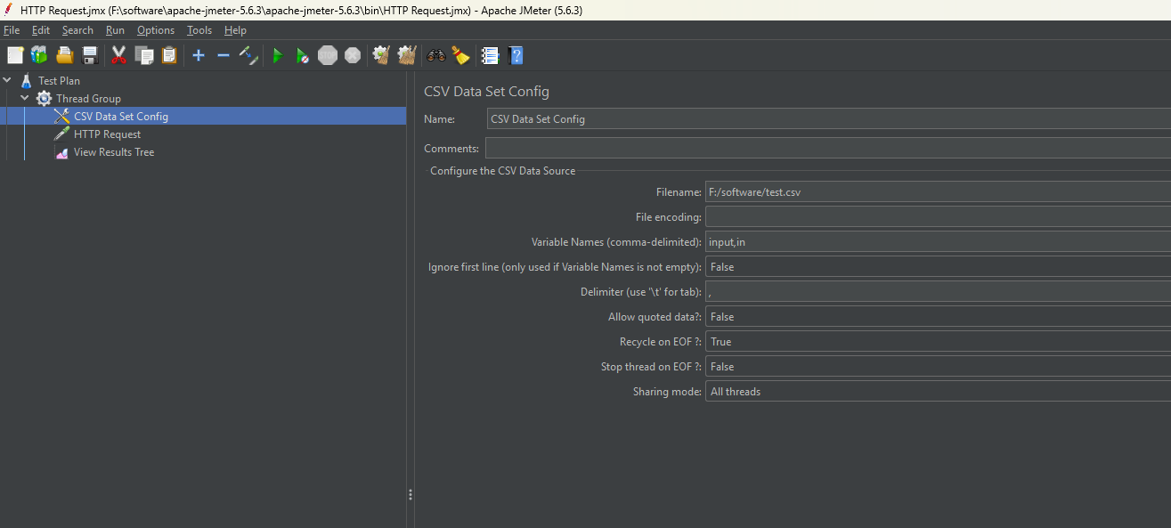Collapse the Thread Group tree node
This screenshot has width=1171, height=528.
25,98
